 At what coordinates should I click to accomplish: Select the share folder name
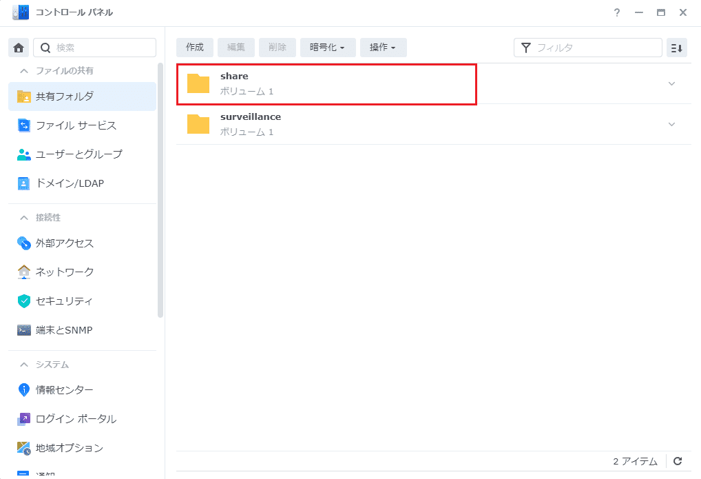click(x=234, y=76)
